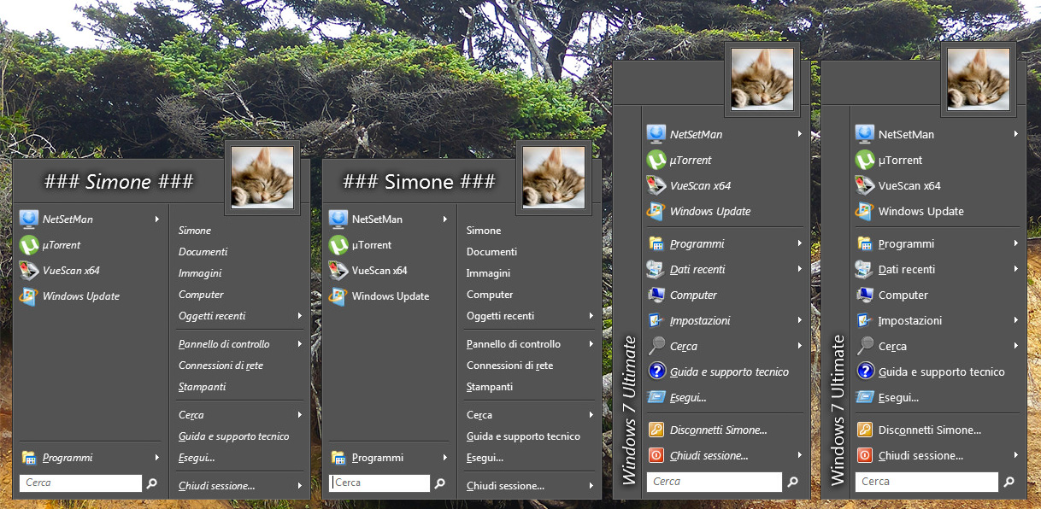
Task: Click Programmi folder icon in second two-column menu
Action: coord(338,458)
